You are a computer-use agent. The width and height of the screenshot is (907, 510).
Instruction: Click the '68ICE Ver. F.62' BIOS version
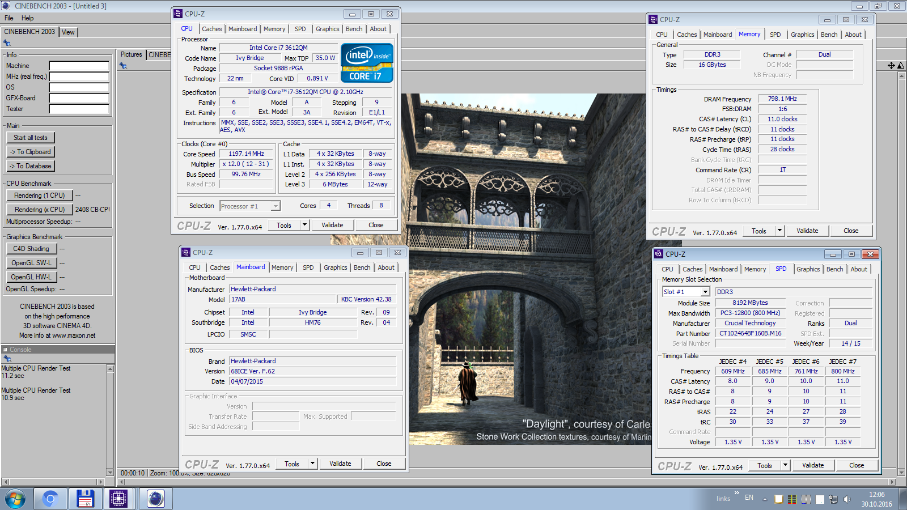click(x=312, y=371)
